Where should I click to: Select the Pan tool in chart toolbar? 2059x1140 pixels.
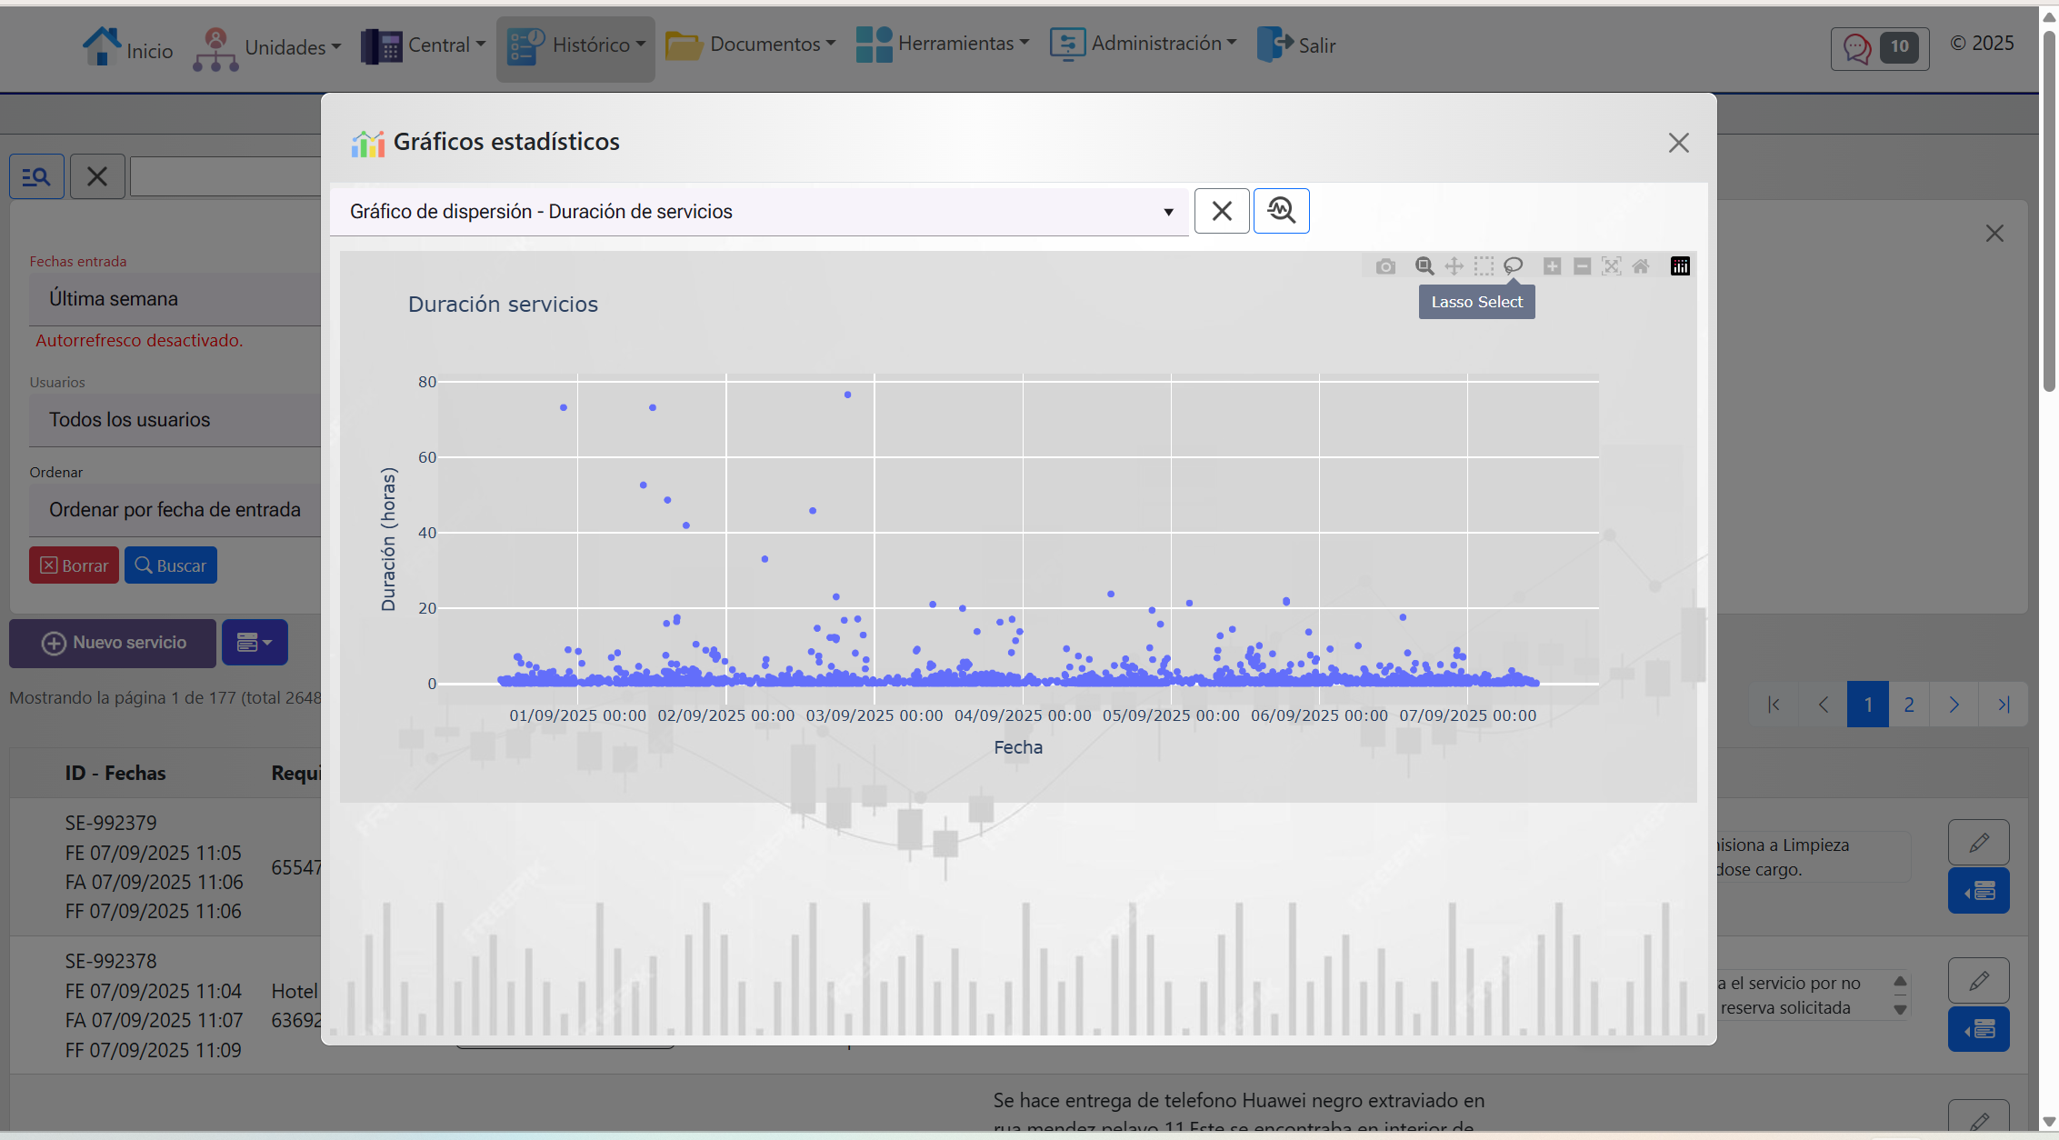click(1454, 266)
